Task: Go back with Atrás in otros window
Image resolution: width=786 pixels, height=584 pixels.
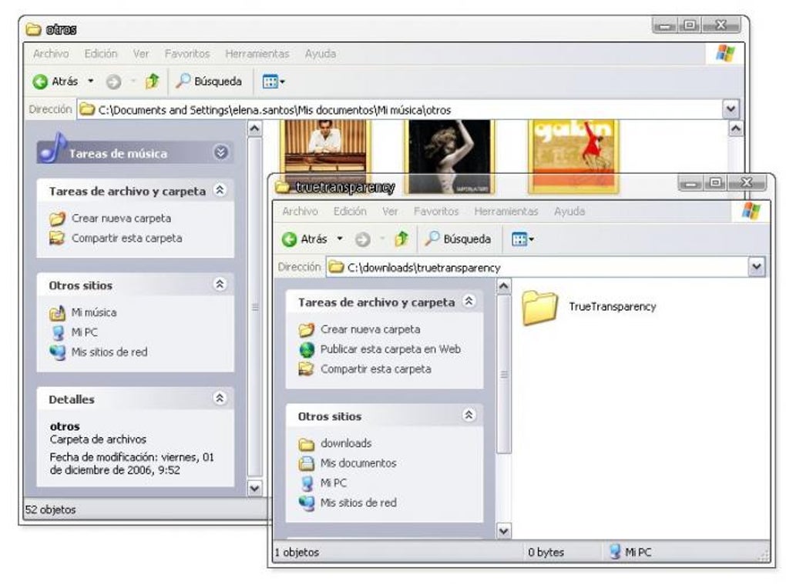Action: point(55,82)
